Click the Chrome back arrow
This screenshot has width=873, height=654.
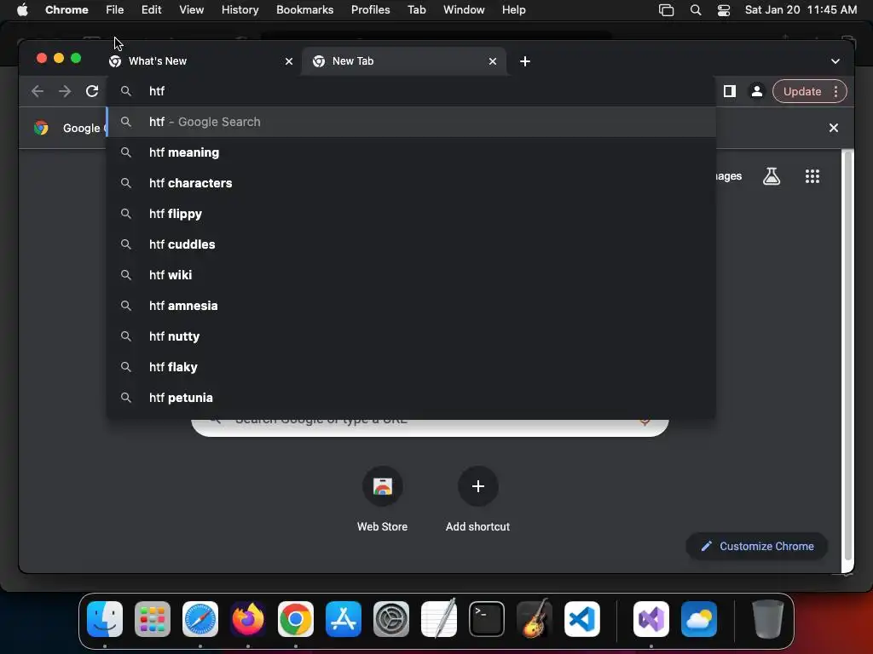click(x=38, y=91)
